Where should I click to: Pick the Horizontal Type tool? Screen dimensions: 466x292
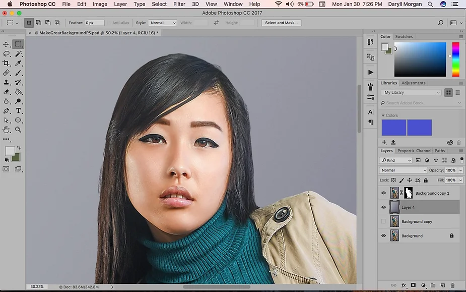click(18, 111)
